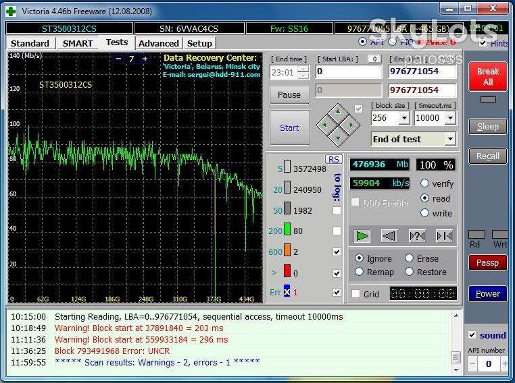
Task: Switch to the Advanced tab
Action: click(x=159, y=43)
